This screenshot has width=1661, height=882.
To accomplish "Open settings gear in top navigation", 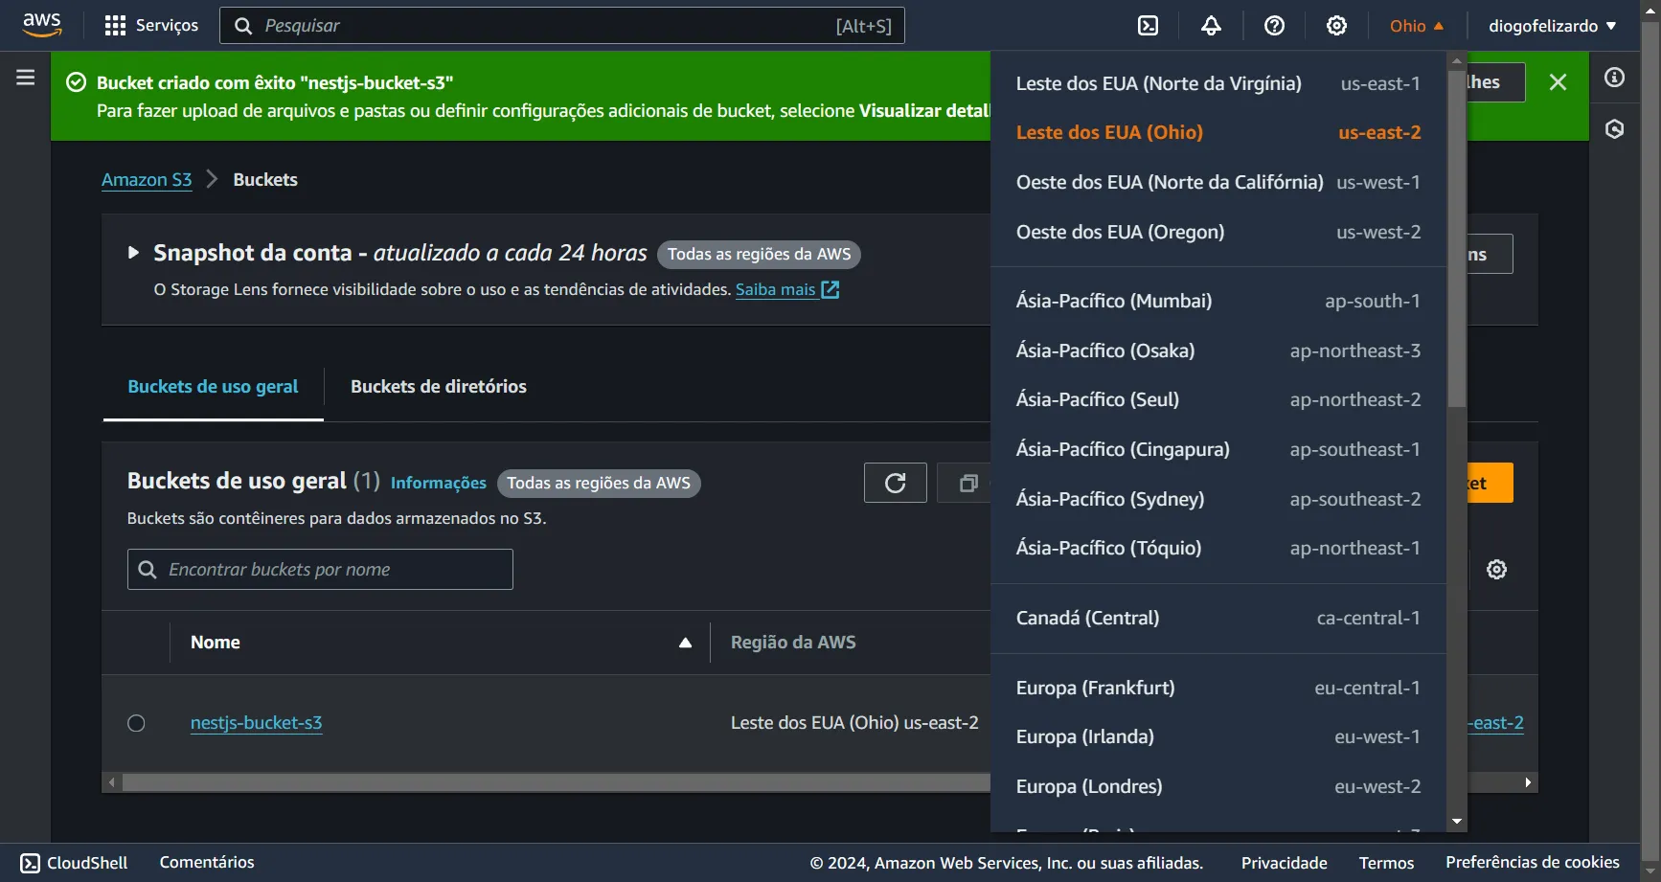I will coord(1336,26).
